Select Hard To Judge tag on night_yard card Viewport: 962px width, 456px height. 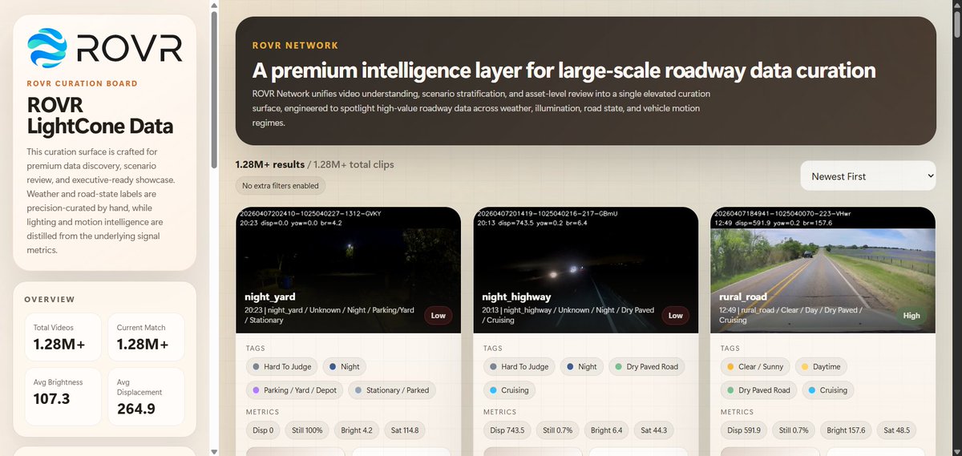click(x=282, y=366)
